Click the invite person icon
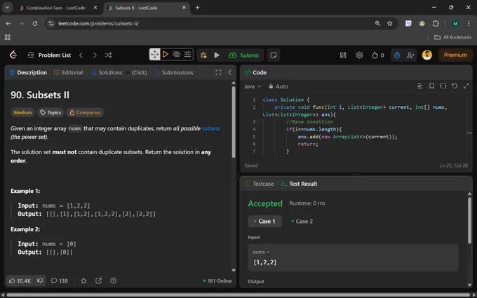477x298 pixels. (x=410, y=55)
